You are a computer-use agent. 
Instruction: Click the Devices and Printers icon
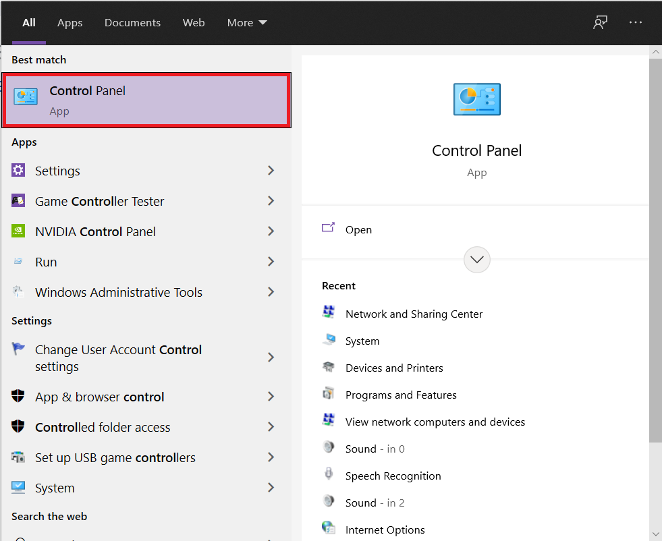(x=329, y=366)
